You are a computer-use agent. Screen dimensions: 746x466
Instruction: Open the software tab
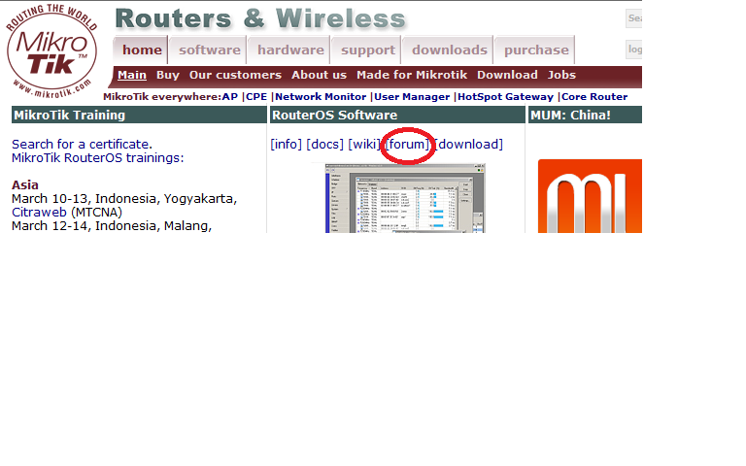[209, 50]
